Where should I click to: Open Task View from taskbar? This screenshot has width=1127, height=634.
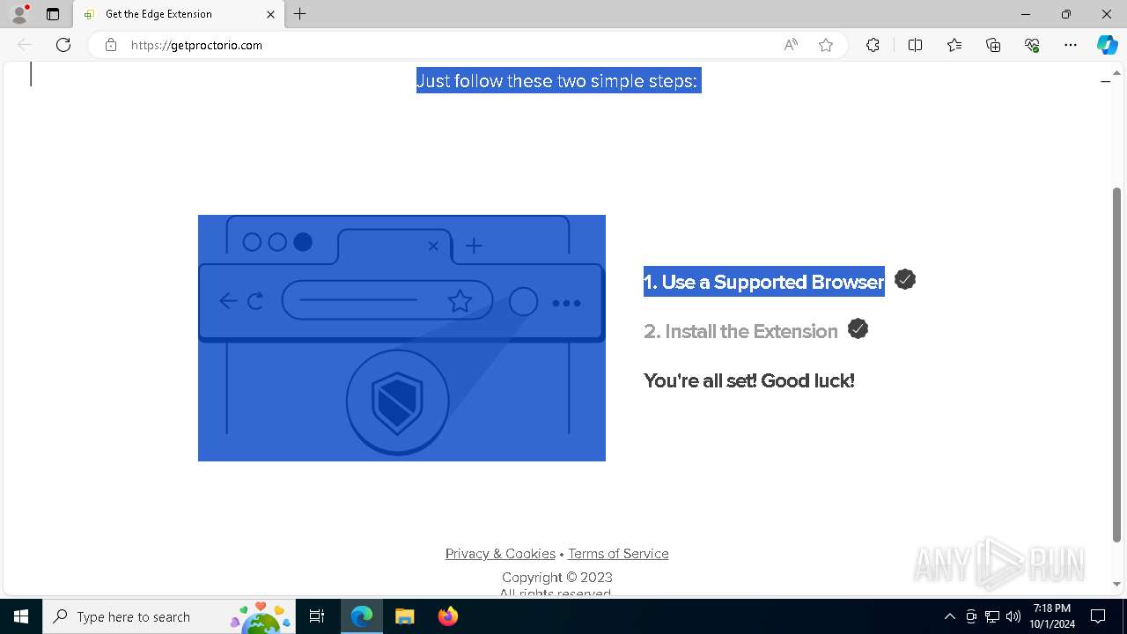click(317, 616)
